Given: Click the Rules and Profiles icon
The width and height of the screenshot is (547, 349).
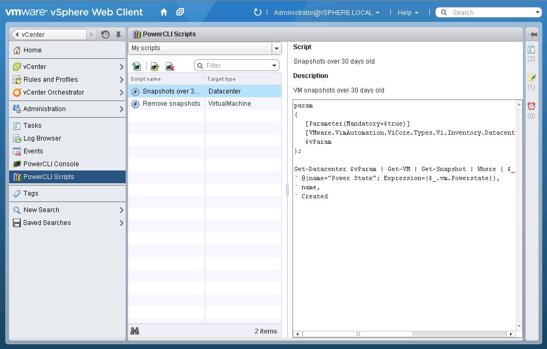Looking at the screenshot, I should pyautogui.click(x=17, y=80).
